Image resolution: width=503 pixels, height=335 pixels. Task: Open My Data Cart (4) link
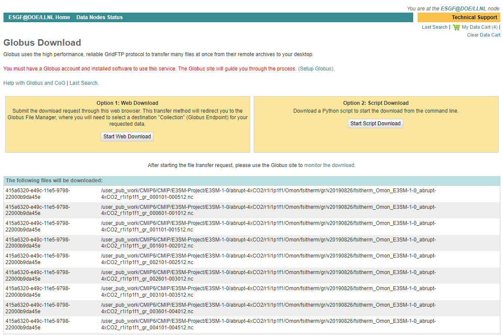(x=479, y=27)
